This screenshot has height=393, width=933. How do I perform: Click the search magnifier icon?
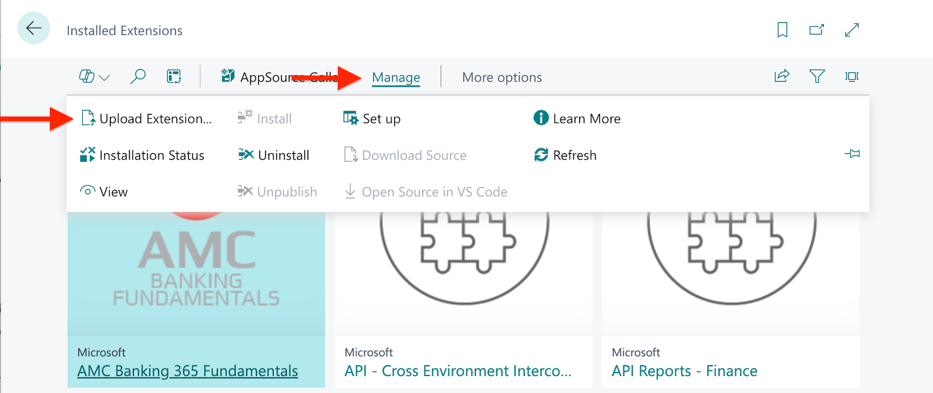[138, 76]
